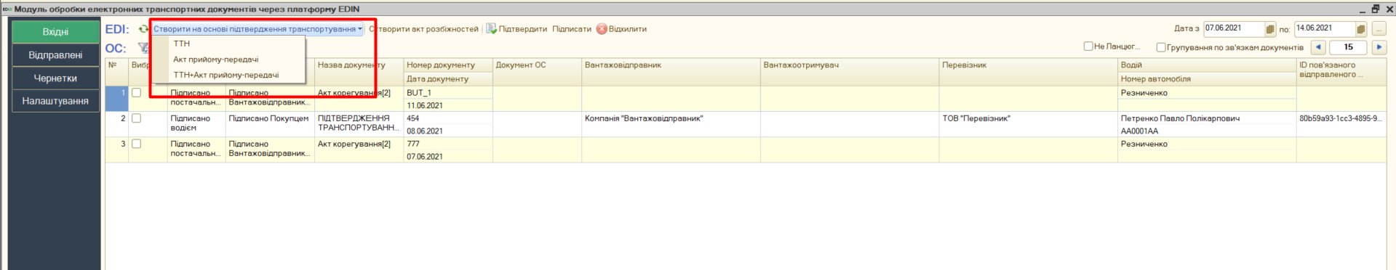Viewport: 1396px width, 270px height.
Task: Click Відхилити button
Action: click(621, 29)
